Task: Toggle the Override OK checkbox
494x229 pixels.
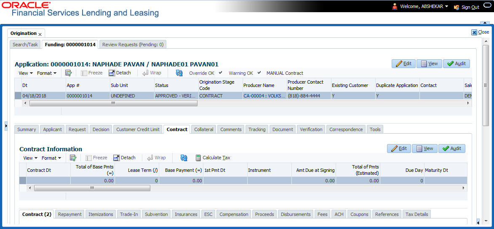Action: click(221, 73)
